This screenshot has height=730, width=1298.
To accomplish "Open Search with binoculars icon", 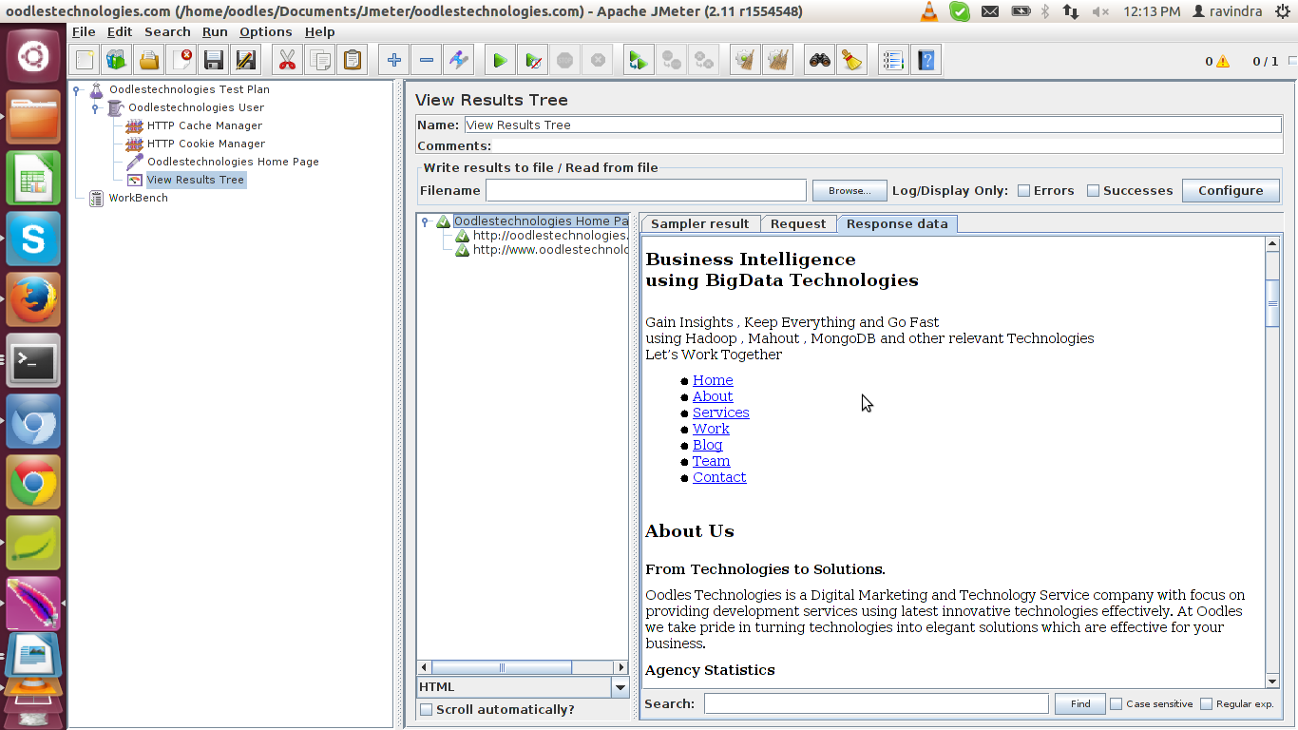I will click(x=819, y=61).
